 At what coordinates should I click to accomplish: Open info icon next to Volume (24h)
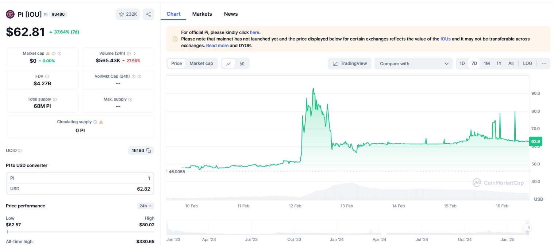129,54
